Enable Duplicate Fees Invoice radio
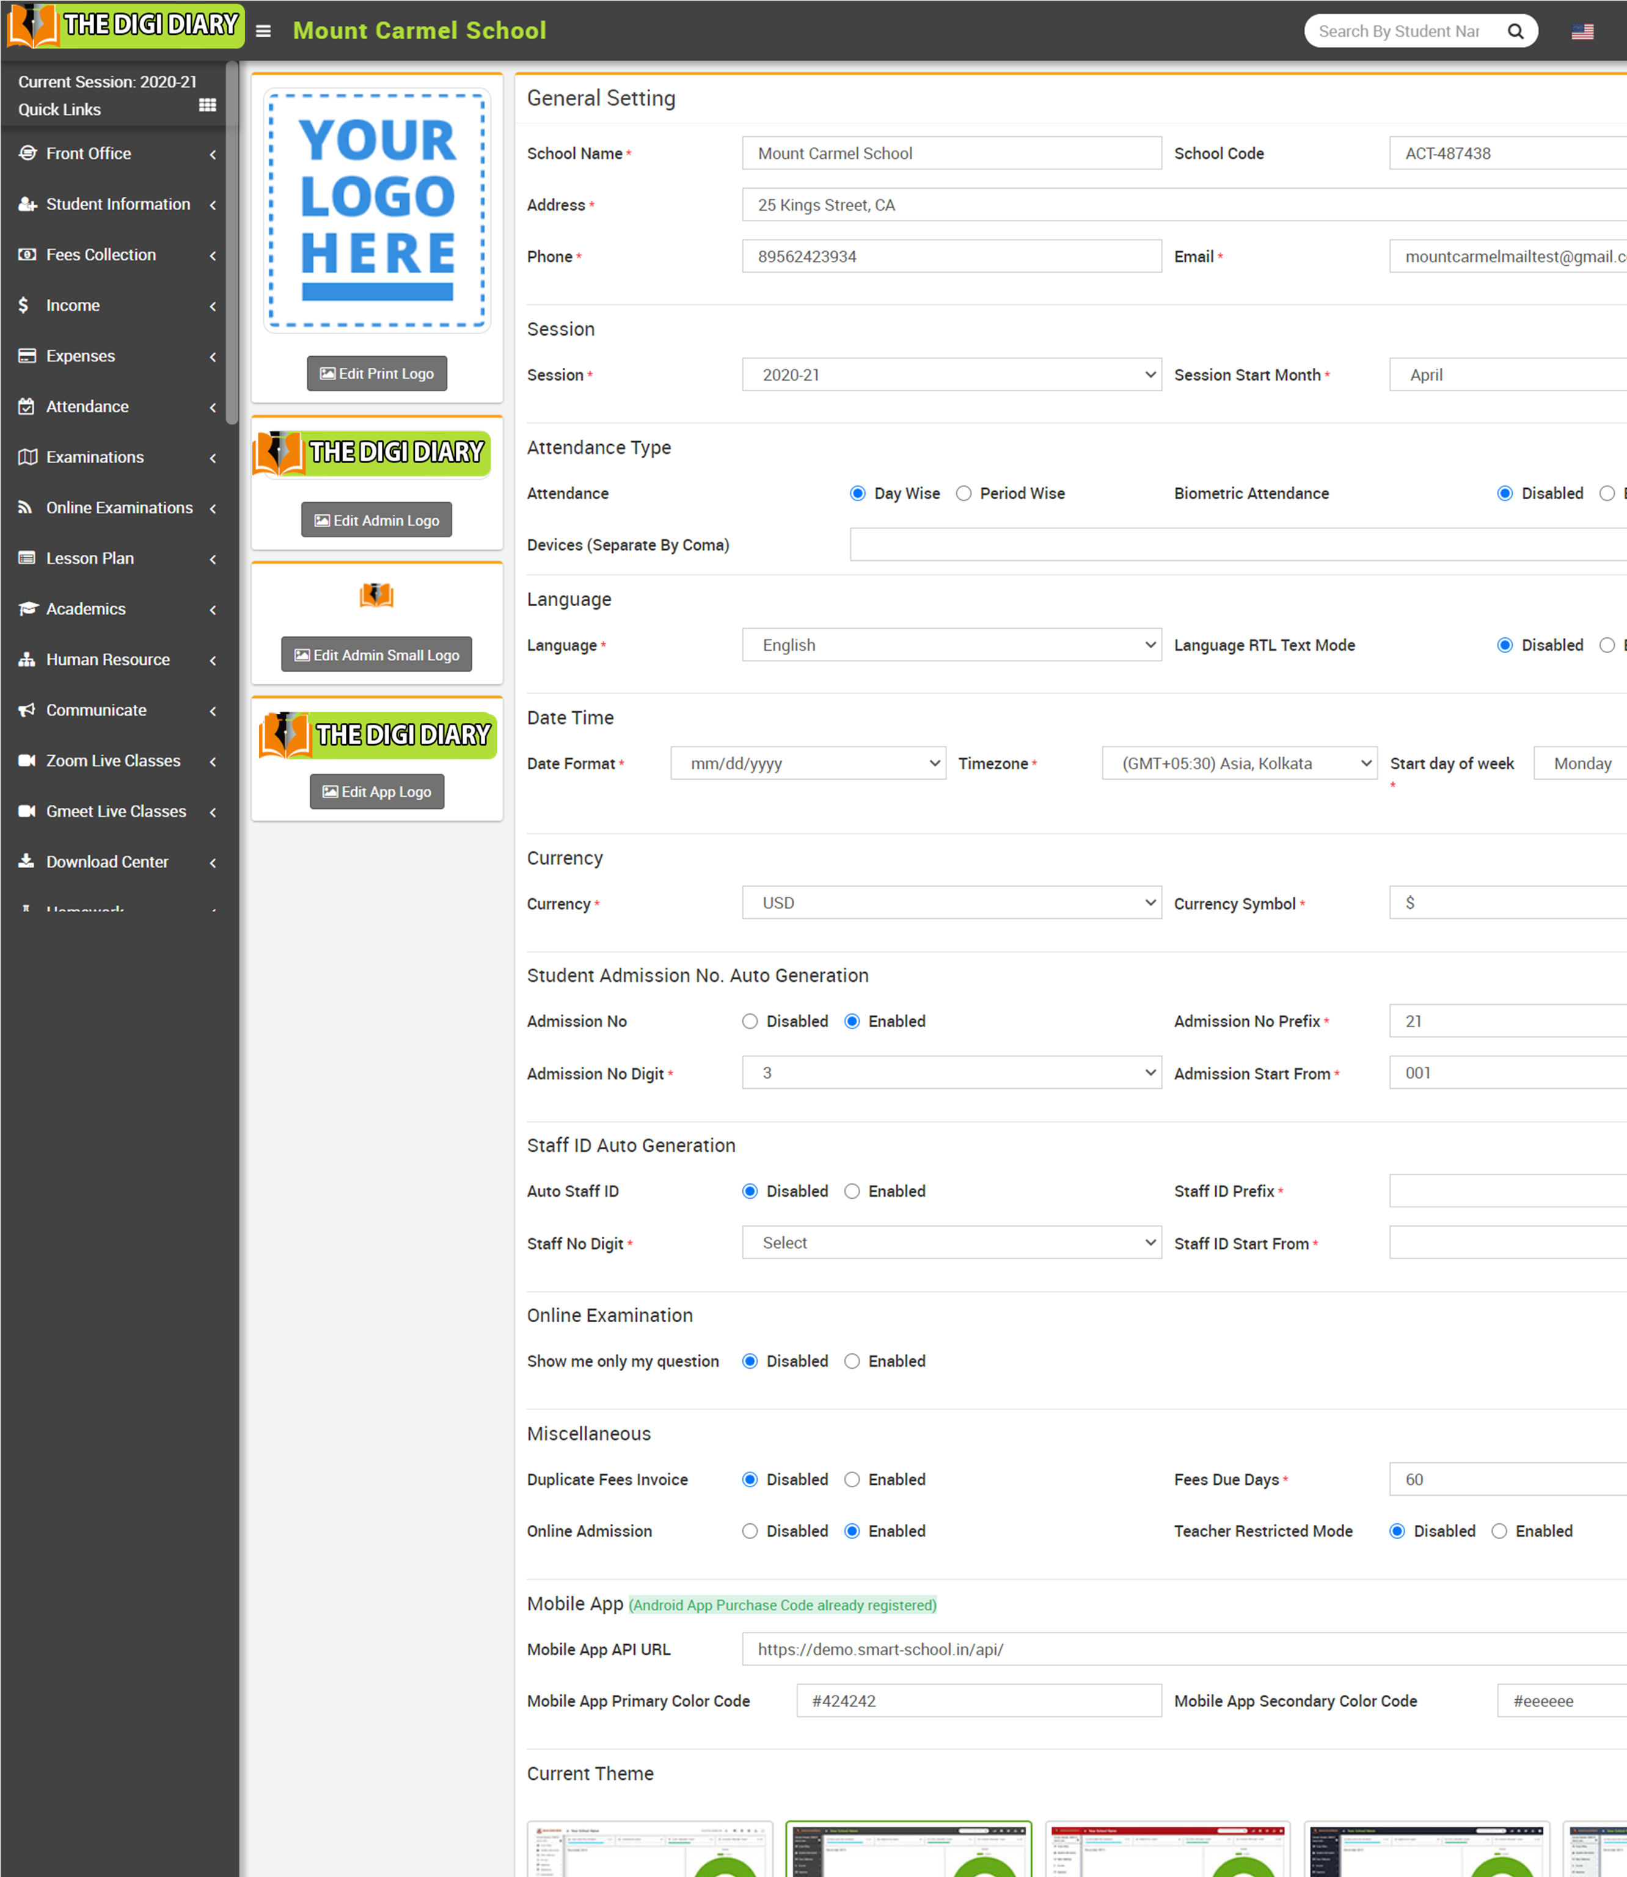1627x1877 pixels. tap(852, 1479)
